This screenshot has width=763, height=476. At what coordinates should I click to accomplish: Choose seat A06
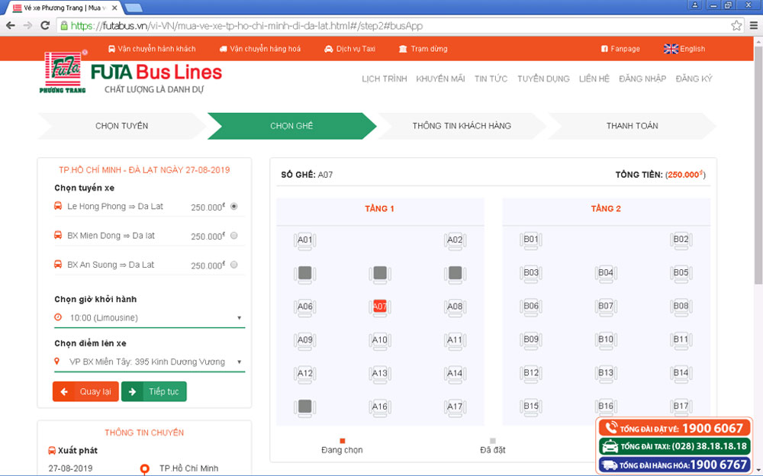click(304, 307)
